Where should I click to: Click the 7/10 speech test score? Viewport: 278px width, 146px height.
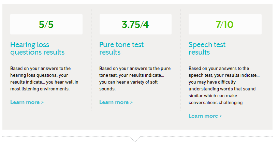[225, 24]
